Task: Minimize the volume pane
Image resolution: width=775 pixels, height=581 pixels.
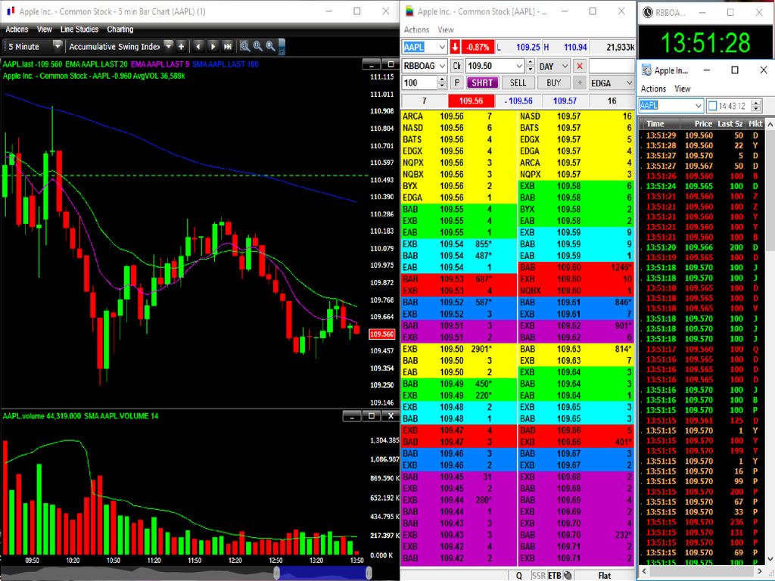Action: pyautogui.click(x=352, y=417)
